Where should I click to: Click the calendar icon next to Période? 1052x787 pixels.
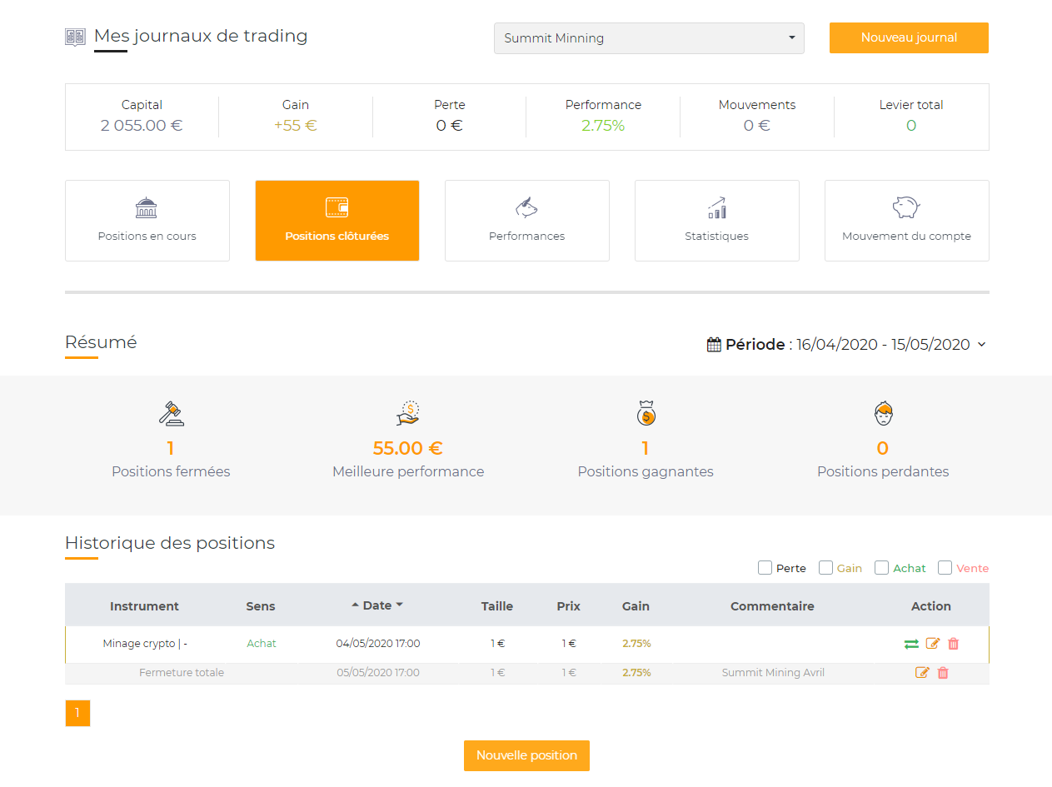pyautogui.click(x=714, y=343)
